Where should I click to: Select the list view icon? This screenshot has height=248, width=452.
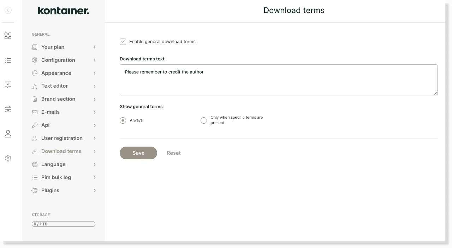coord(8,60)
